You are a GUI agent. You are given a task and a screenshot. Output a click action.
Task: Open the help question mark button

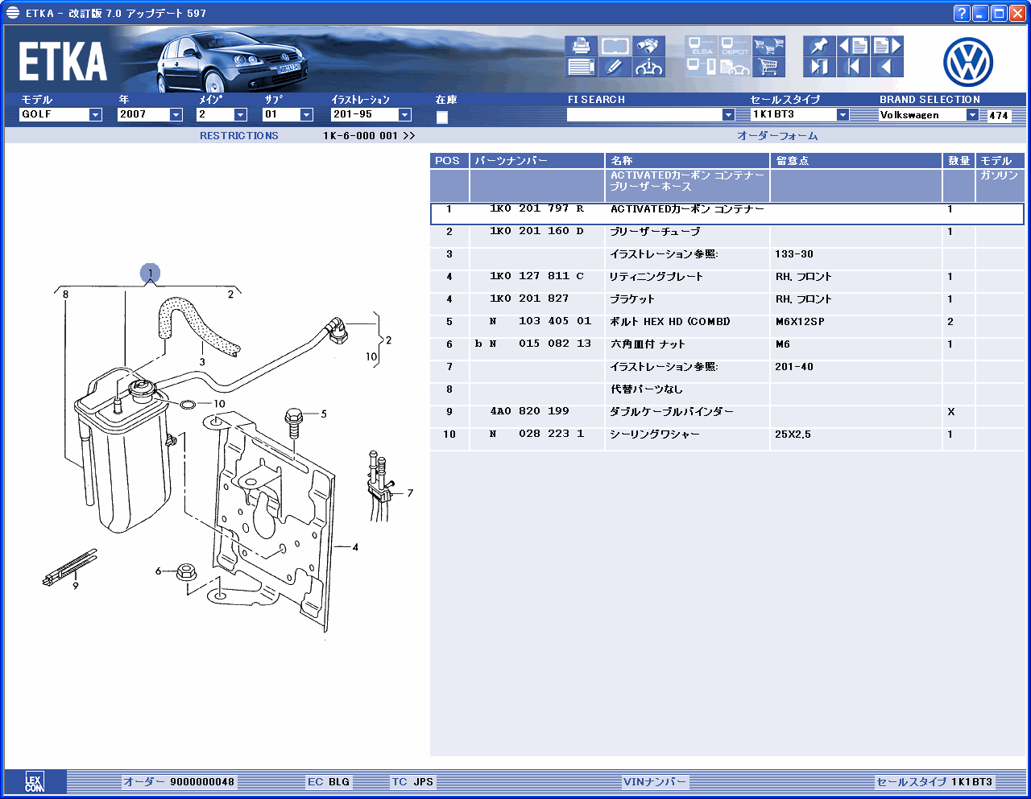coord(962,13)
